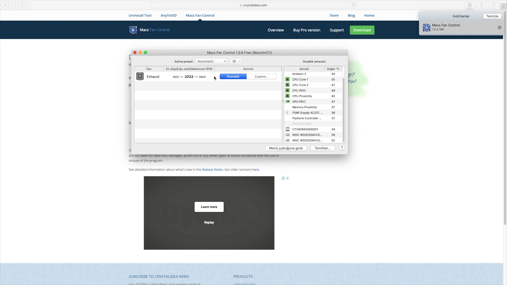Click the Safari share button

coord(482,5)
